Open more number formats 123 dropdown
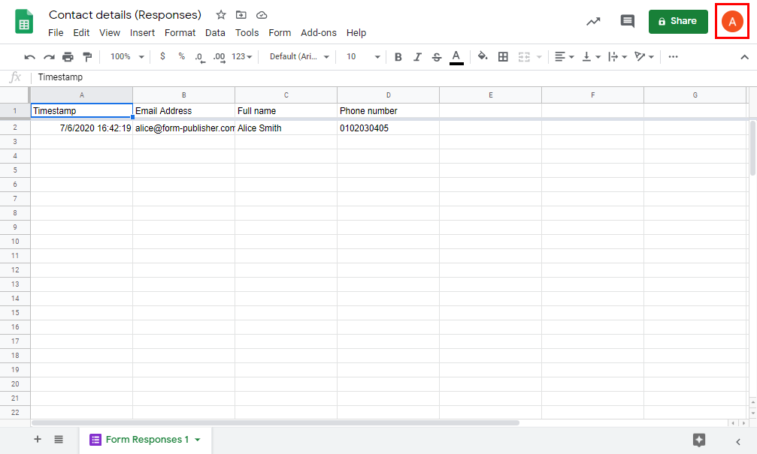Screen dimensions: 757x454 242,57
